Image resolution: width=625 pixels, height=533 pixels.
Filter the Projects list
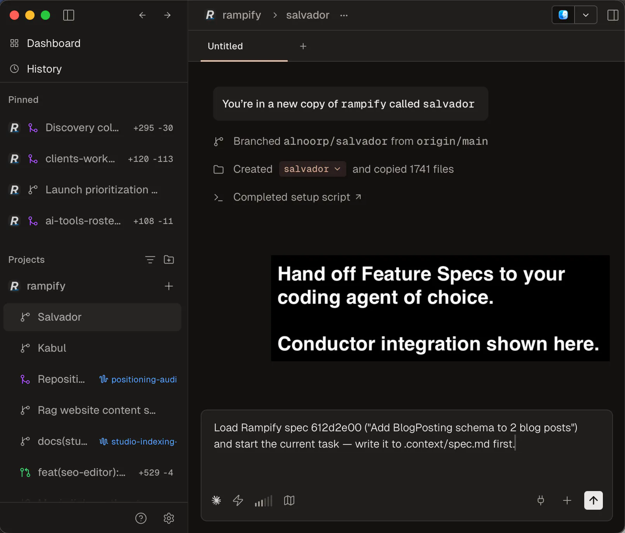pos(150,260)
